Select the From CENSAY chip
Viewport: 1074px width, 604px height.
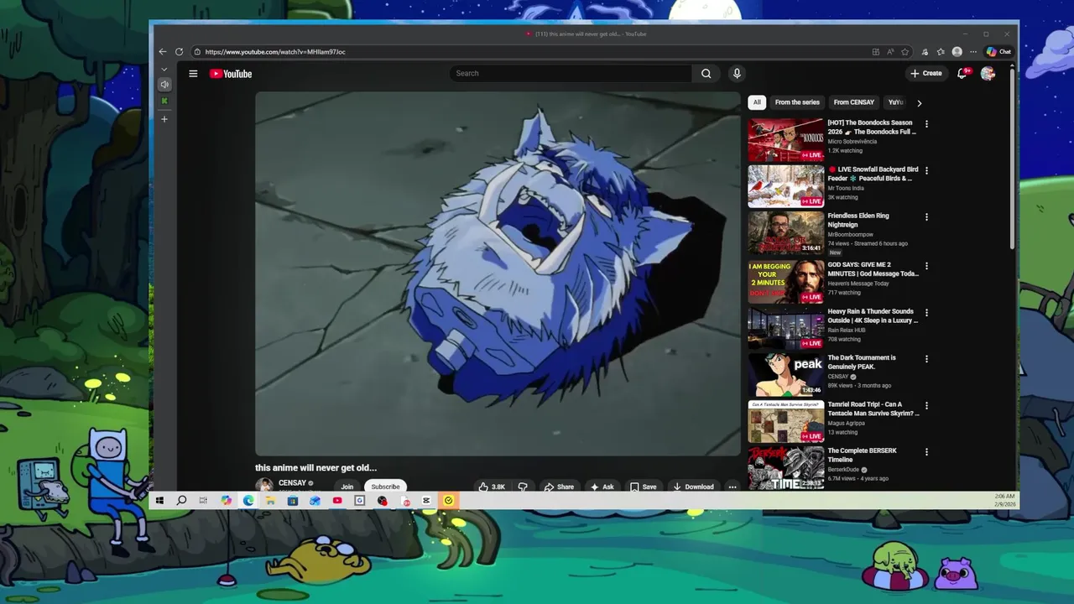coord(854,102)
